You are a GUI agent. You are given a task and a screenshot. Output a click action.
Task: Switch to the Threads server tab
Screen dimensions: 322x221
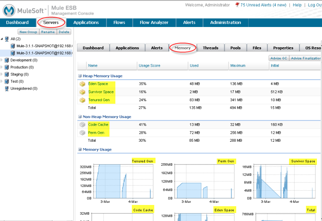click(210, 48)
